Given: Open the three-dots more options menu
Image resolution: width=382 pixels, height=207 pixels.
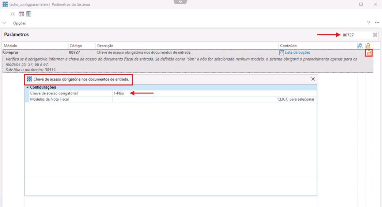Looking at the screenshot, I should (377, 23).
